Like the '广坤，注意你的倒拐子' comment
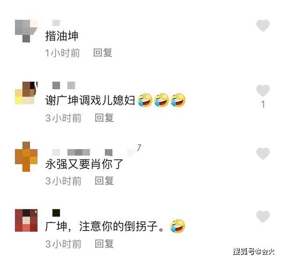The height and width of the screenshot is (259, 281). pyautogui.click(x=263, y=216)
